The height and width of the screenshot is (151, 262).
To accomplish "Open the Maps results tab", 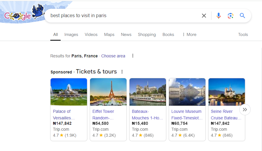I will (x=109, y=34).
